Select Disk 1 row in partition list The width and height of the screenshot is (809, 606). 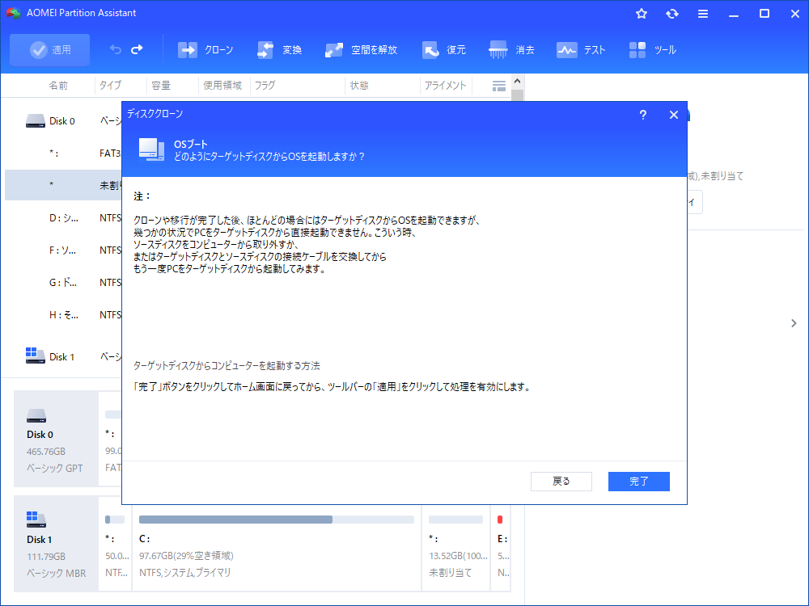click(63, 356)
